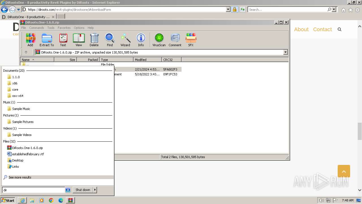
Task: Sort files by the Modified column
Action: coord(147,60)
